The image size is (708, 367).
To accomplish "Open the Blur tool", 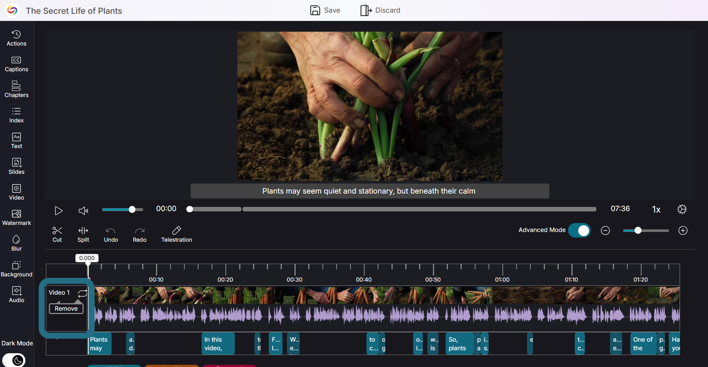I will [x=16, y=244].
